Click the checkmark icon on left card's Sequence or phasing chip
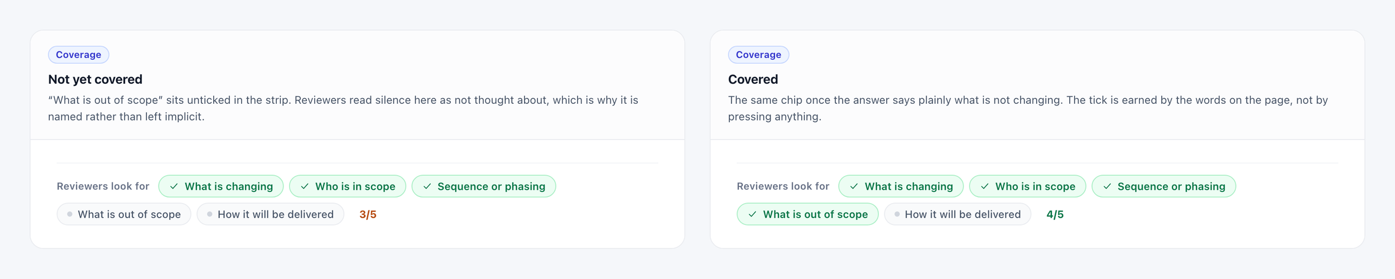 (x=427, y=186)
